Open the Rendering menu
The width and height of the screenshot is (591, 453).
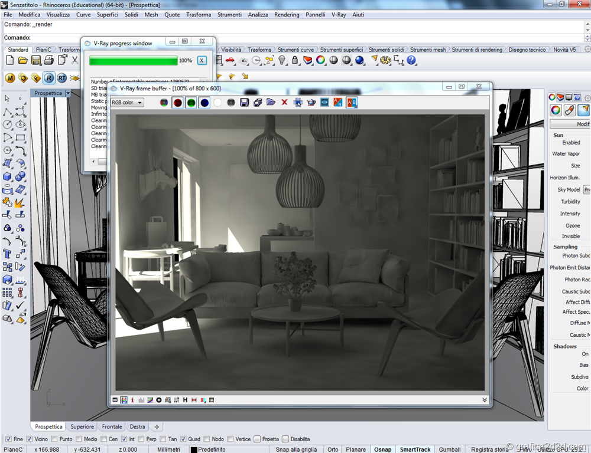287,15
